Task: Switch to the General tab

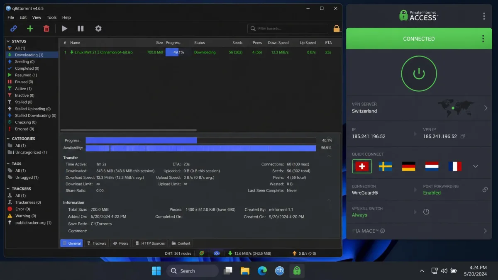Action: tap(71, 243)
